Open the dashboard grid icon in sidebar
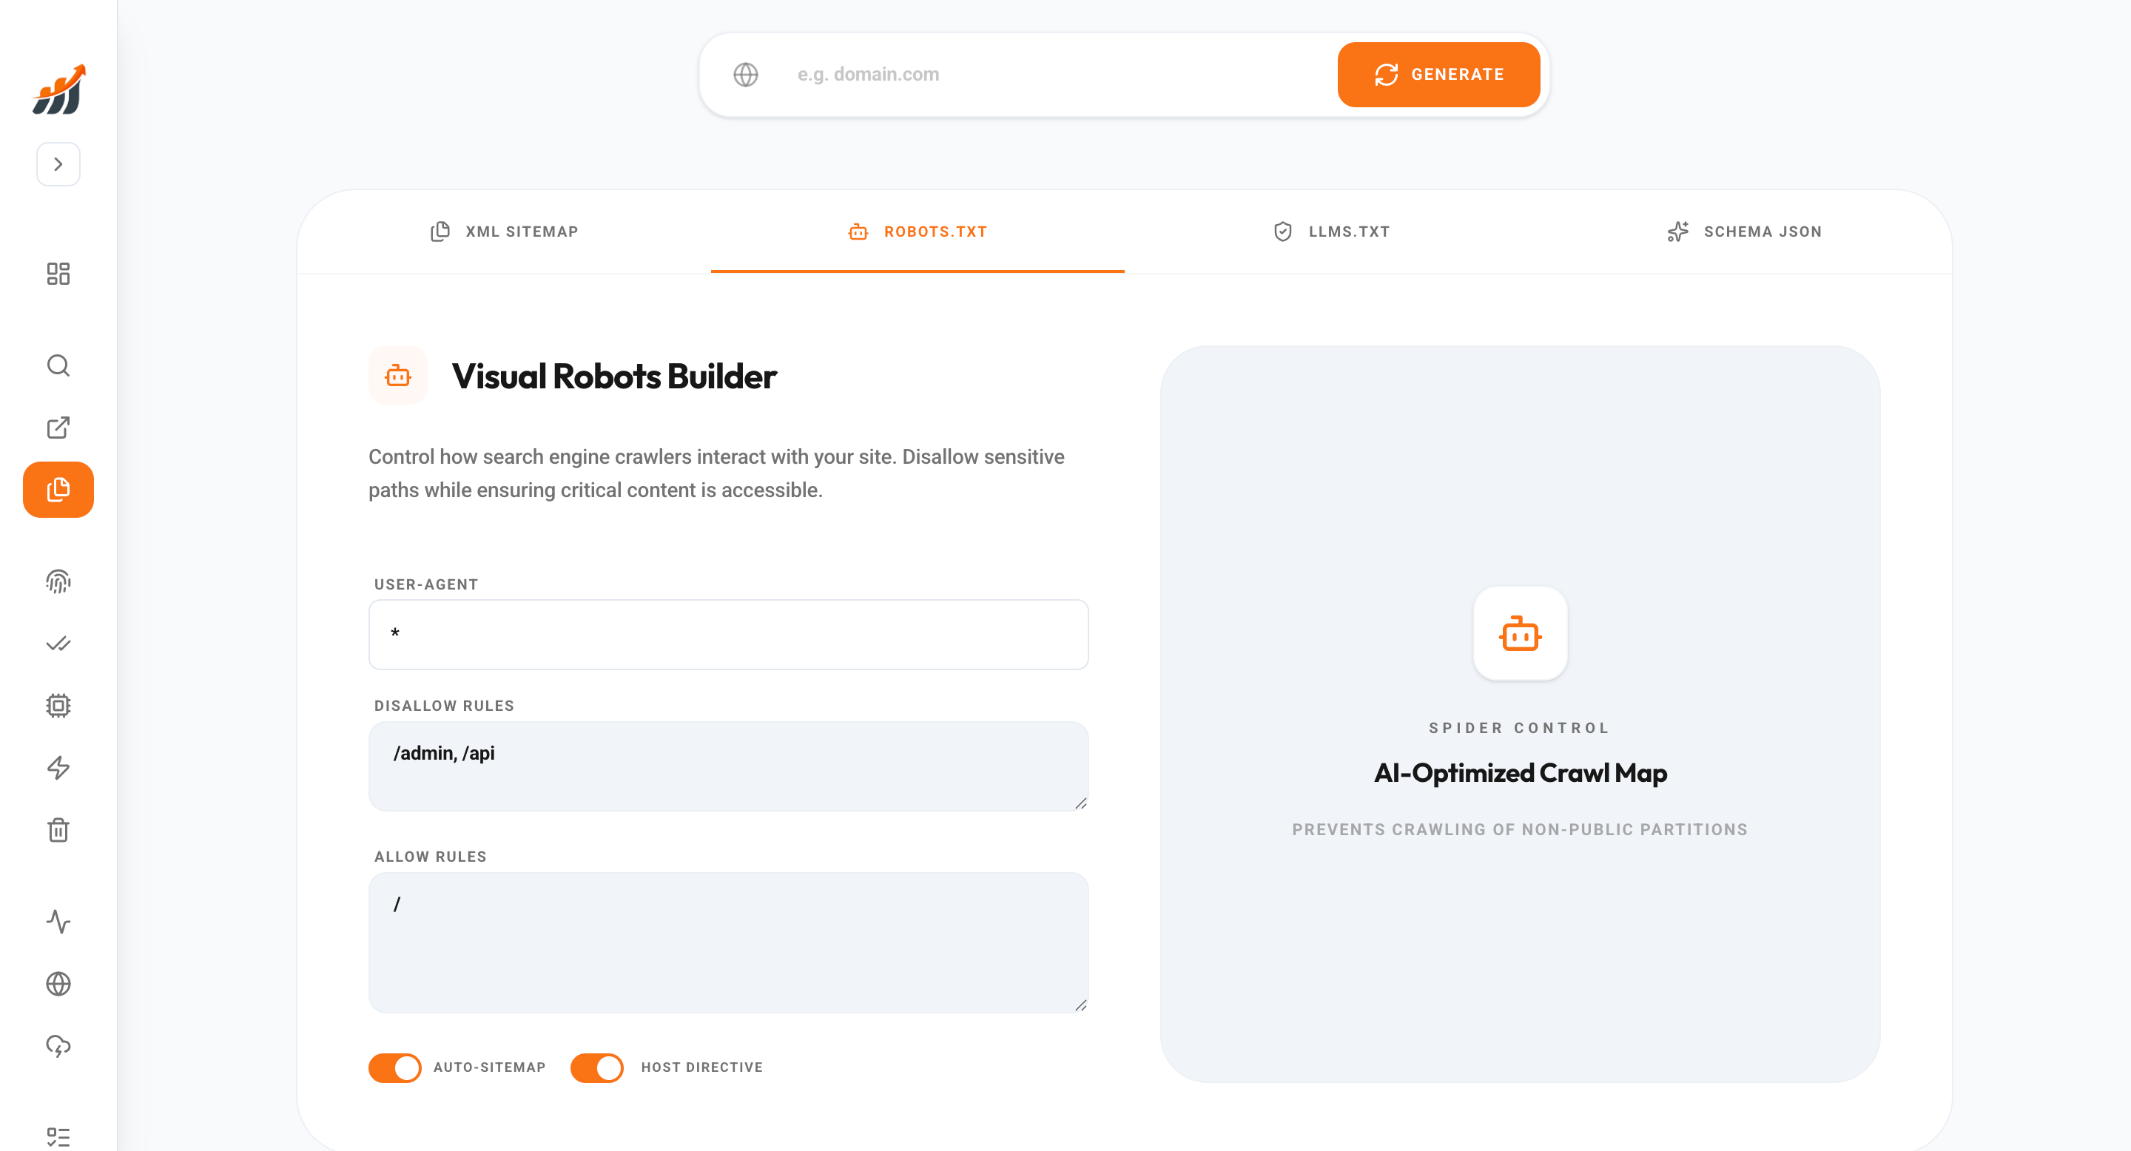Viewport: 2131px width, 1151px height. pyautogui.click(x=58, y=274)
